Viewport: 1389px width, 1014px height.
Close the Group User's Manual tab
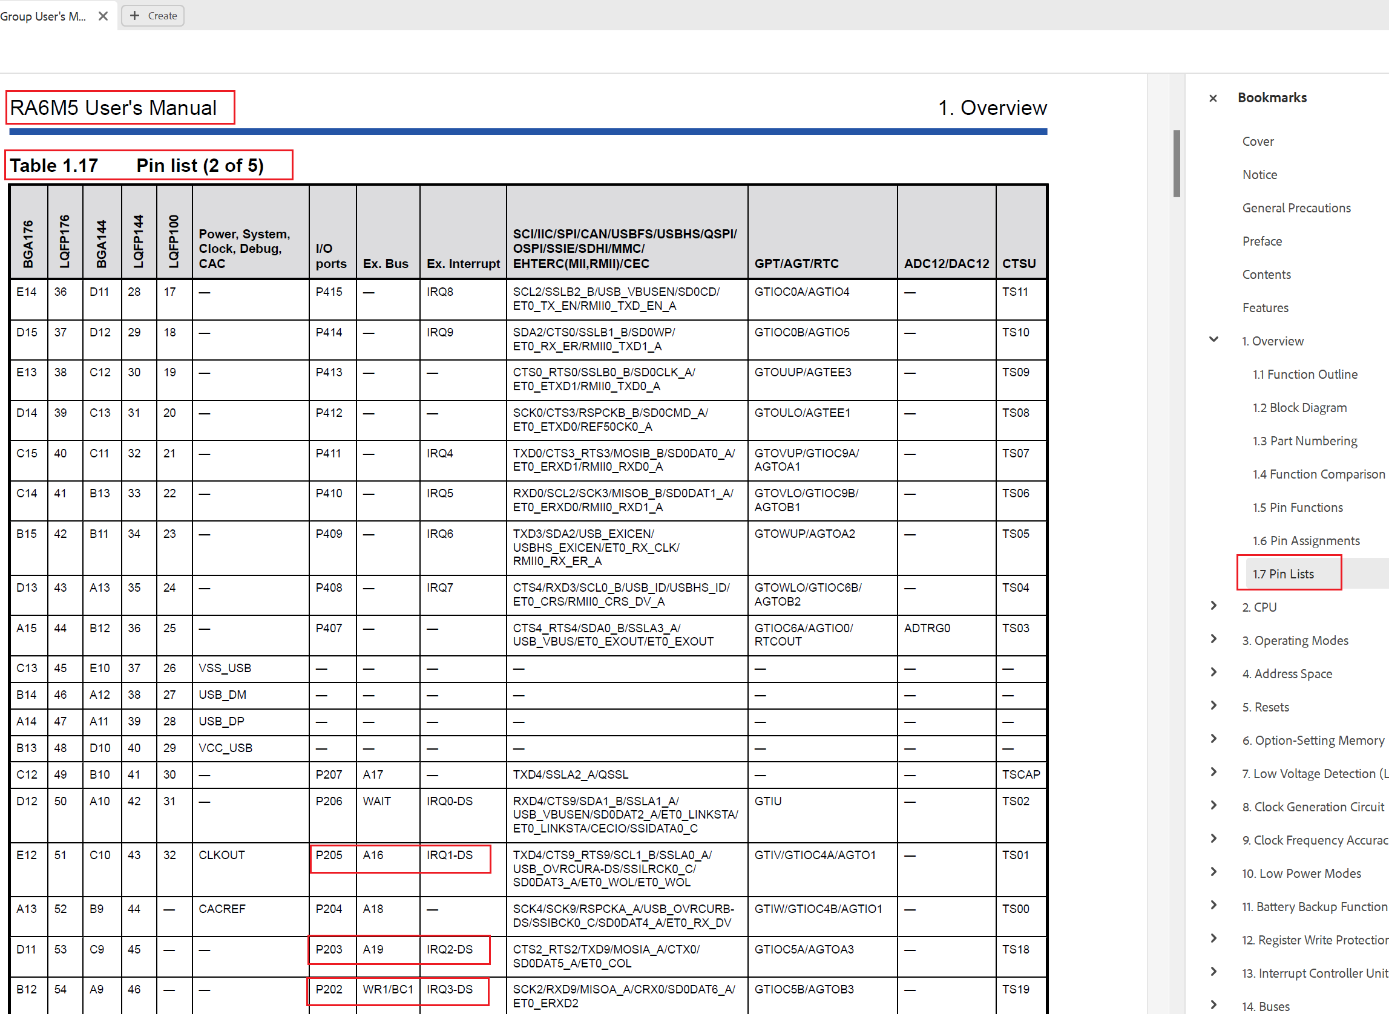pyautogui.click(x=103, y=16)
